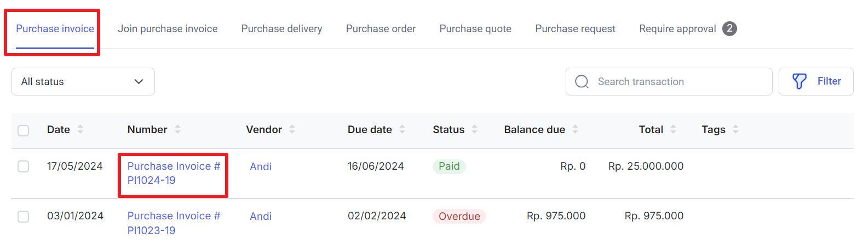Screen dimensions: 863x245
Task: Sort by Vendor column arrows
Action: coord(292,129)
